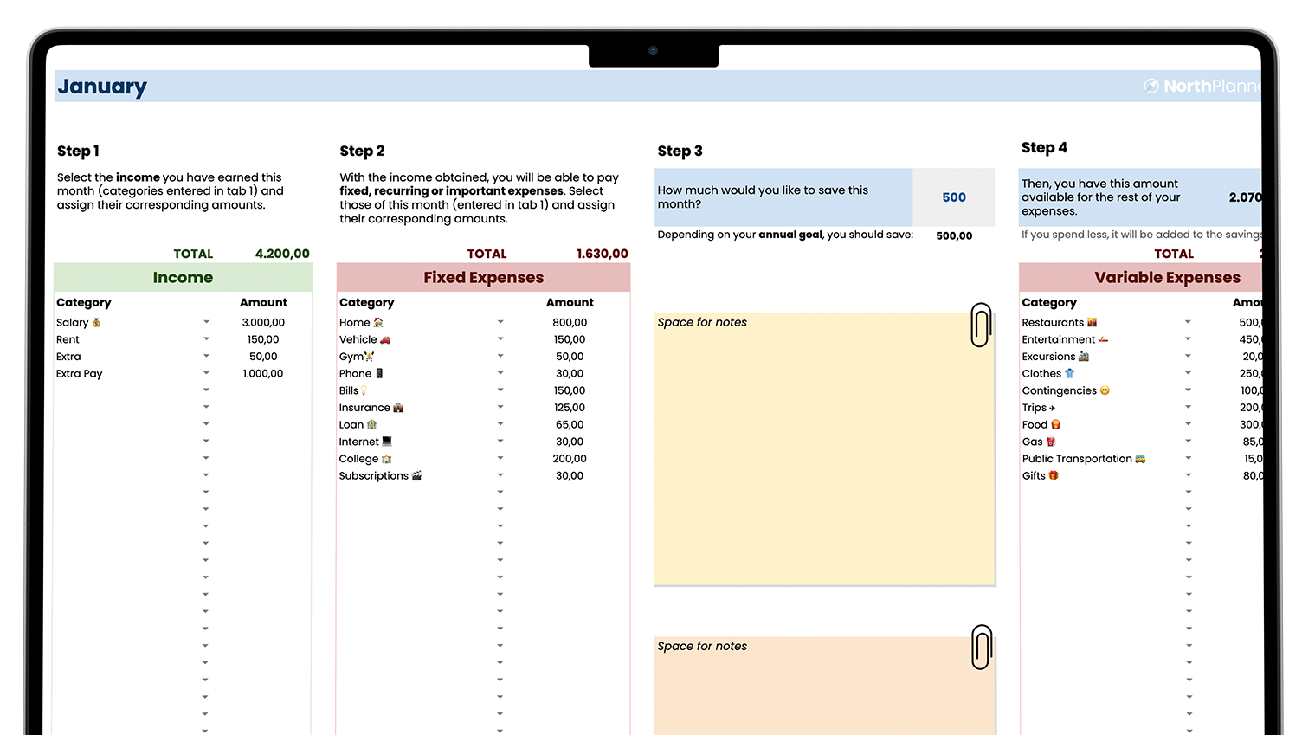Open the Salary category dropdown arrow

pos(206,322)
